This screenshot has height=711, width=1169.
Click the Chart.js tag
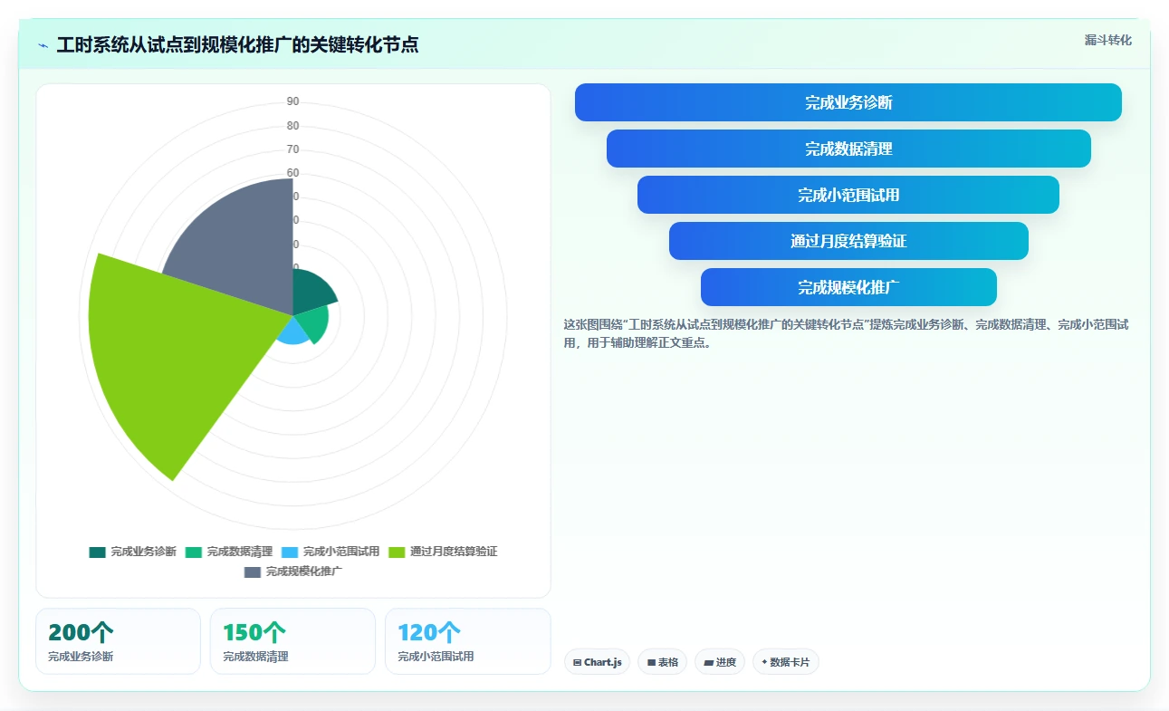click(597, 662)
